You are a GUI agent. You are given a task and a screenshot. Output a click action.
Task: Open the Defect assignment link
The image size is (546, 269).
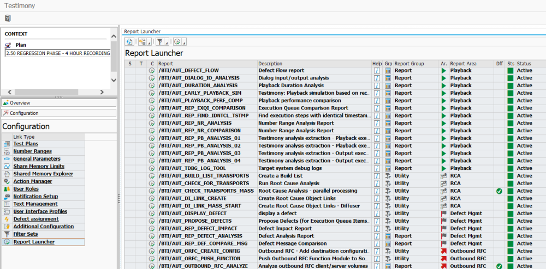point(36,219)
